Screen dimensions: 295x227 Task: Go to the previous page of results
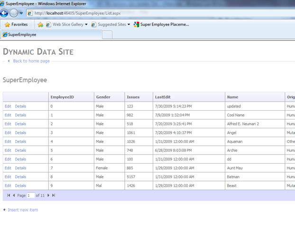tap(13, 195)
